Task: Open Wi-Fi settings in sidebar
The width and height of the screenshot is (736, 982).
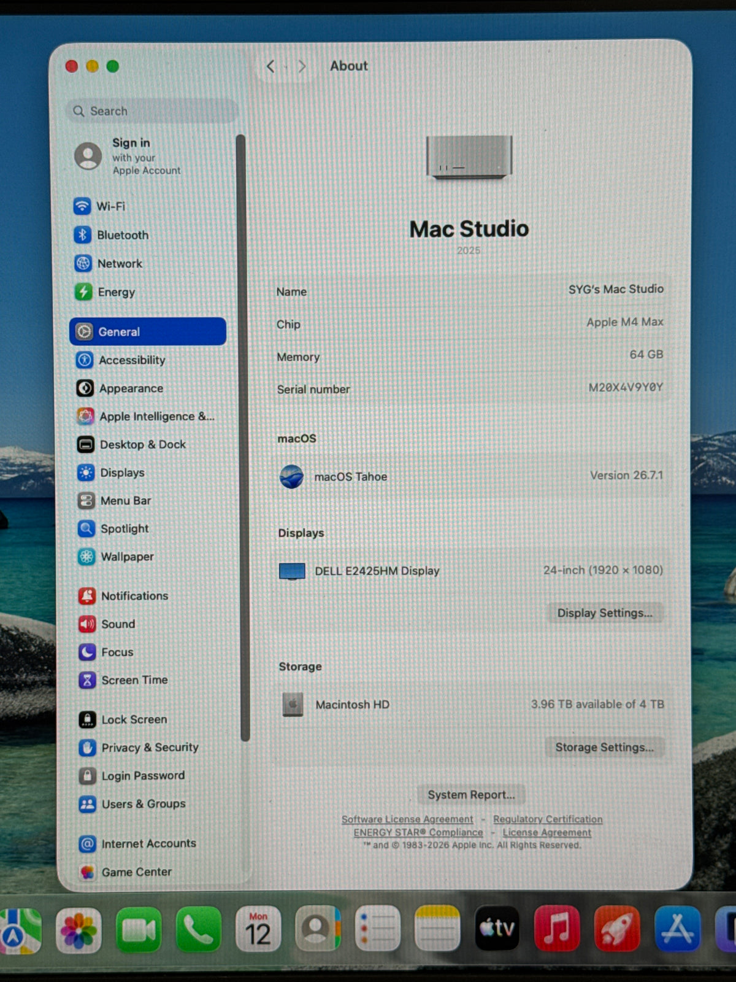Action: (x=99, y=206)
